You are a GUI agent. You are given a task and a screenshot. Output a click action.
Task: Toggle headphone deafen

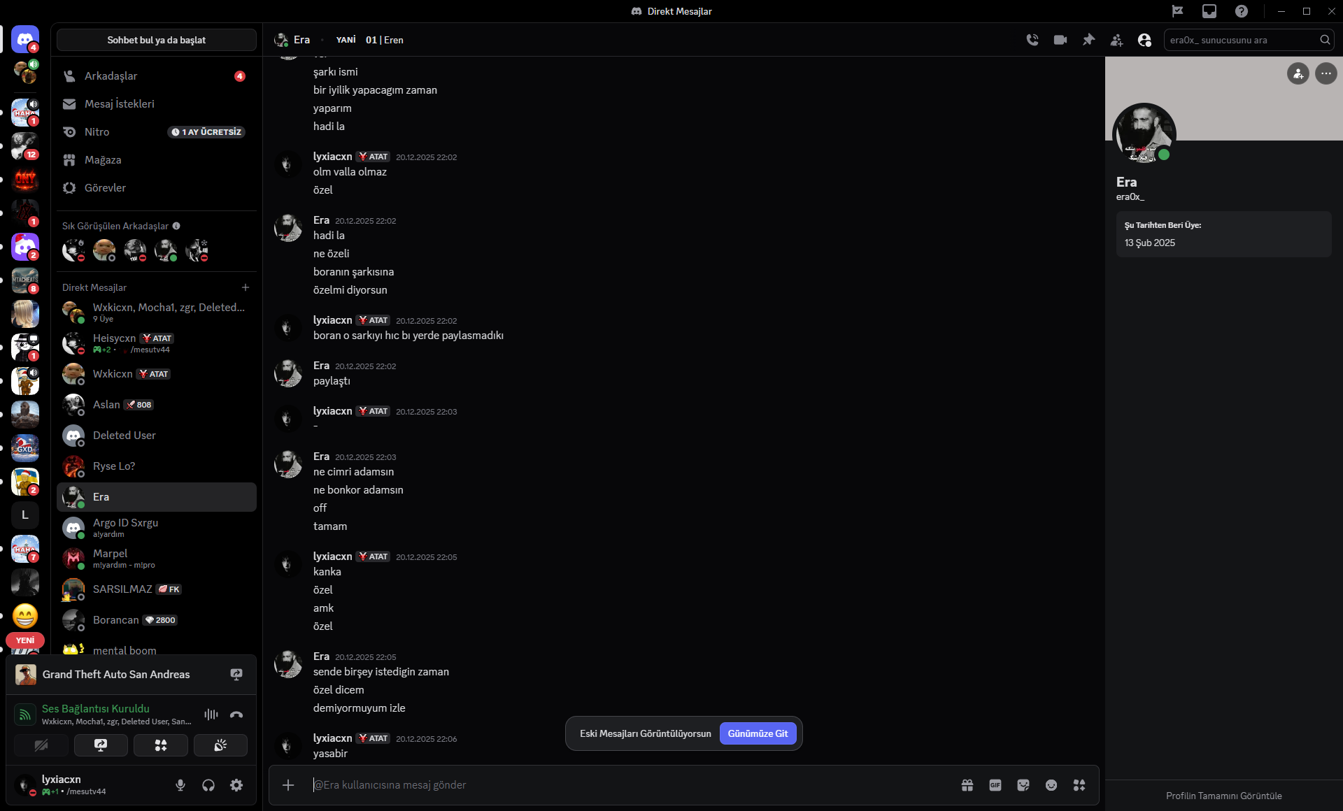[x=208, y=785]
